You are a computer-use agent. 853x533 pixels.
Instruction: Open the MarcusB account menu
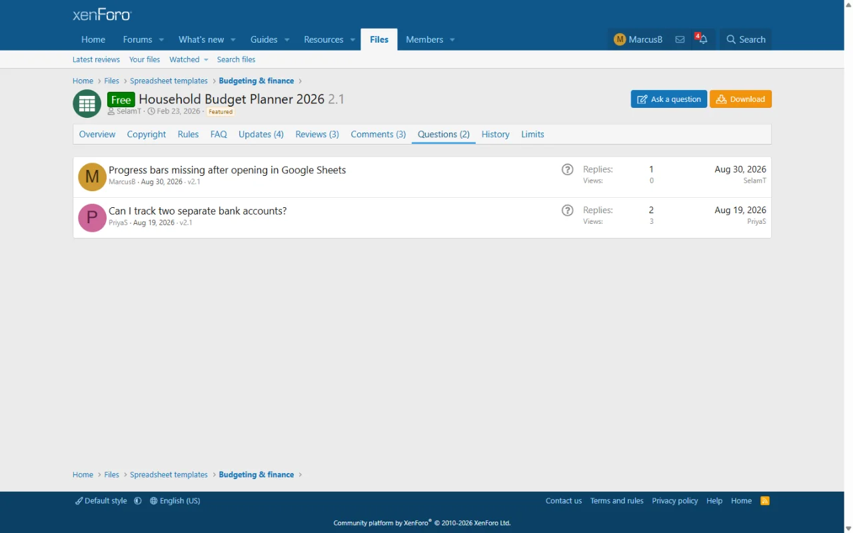638,39
